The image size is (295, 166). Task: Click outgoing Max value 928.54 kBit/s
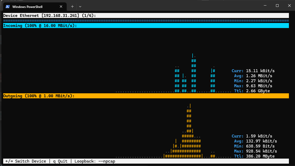click(x=261, y=151)
